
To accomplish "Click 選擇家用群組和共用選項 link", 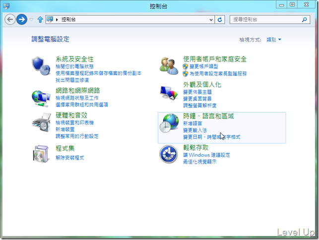I will click(82, 105).
